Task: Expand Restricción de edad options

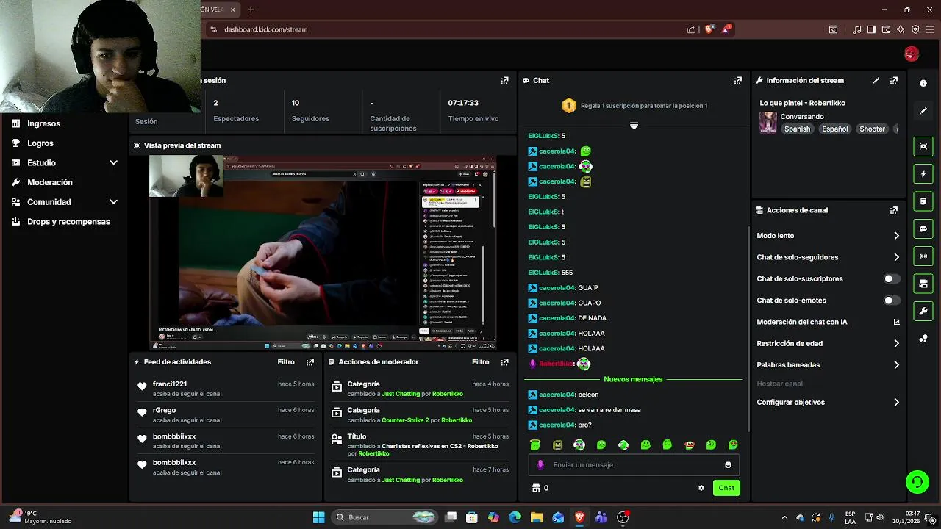Action: point(896,343)
